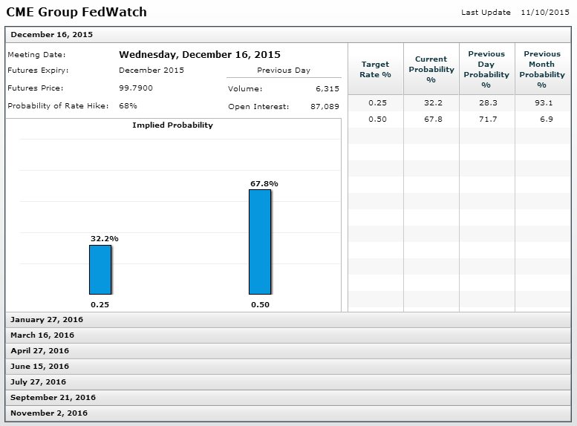
Task: Expand the July 27, 2016 meeting
Action: 288,382
